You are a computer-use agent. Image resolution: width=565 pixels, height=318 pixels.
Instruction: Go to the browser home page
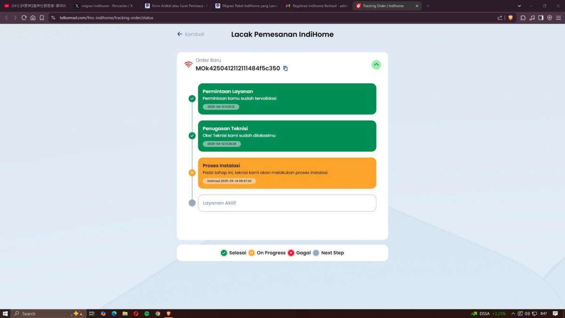coord(33,17)
